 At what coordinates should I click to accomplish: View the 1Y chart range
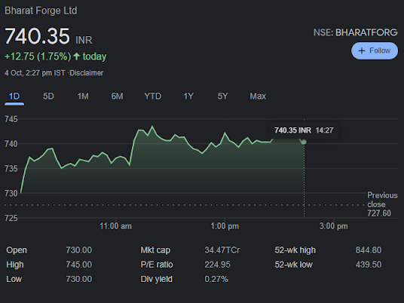pos(188,96)
